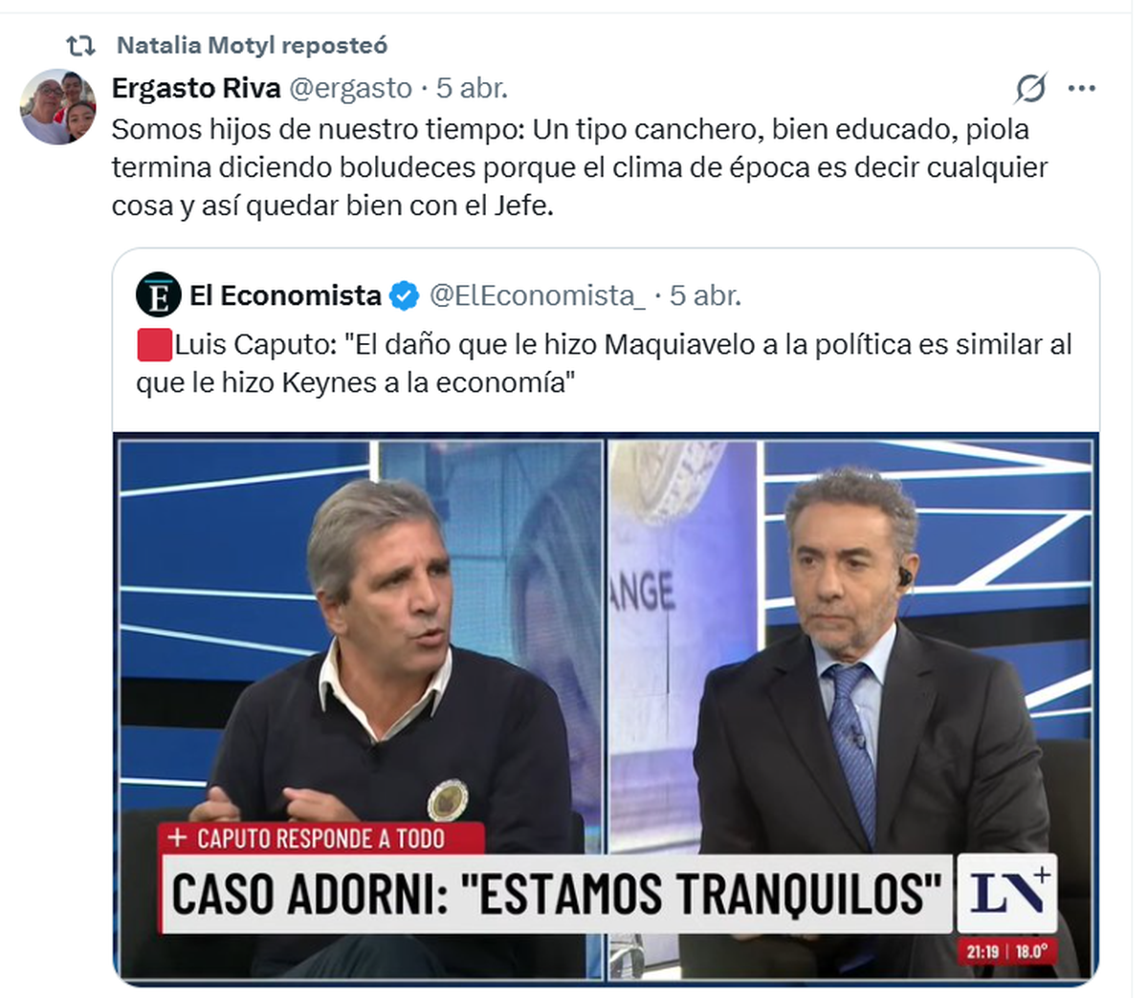
Task: Click the red square emoji before Luis Caputo
Action: [x=154, y=344]
